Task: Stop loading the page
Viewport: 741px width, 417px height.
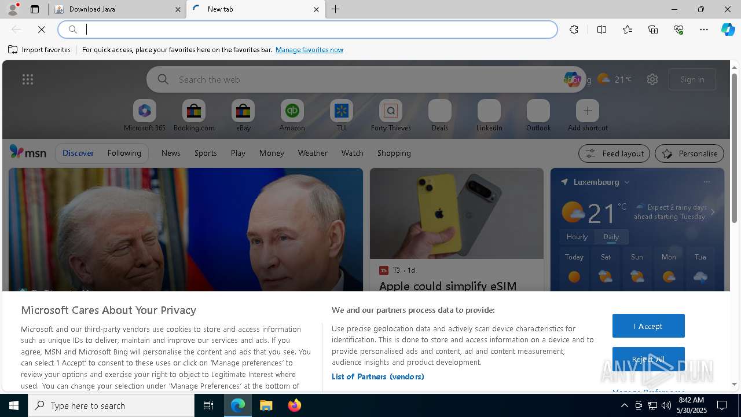Action: [42, 30]
